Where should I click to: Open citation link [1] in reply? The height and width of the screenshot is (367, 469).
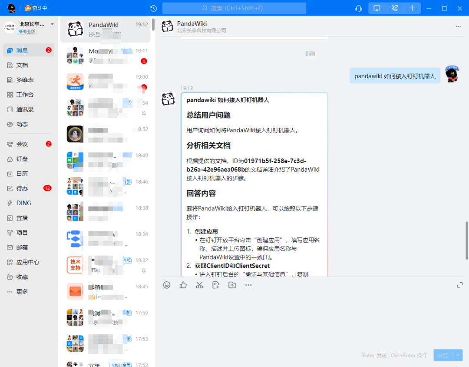tap(266, 257)
